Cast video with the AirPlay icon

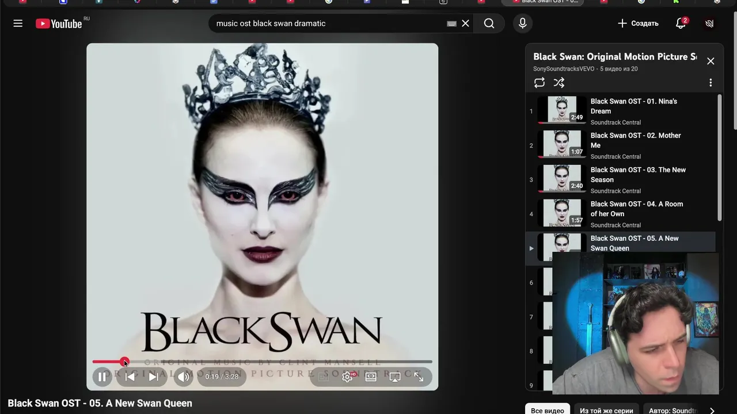pyautogui.click(x=395, y=377)
